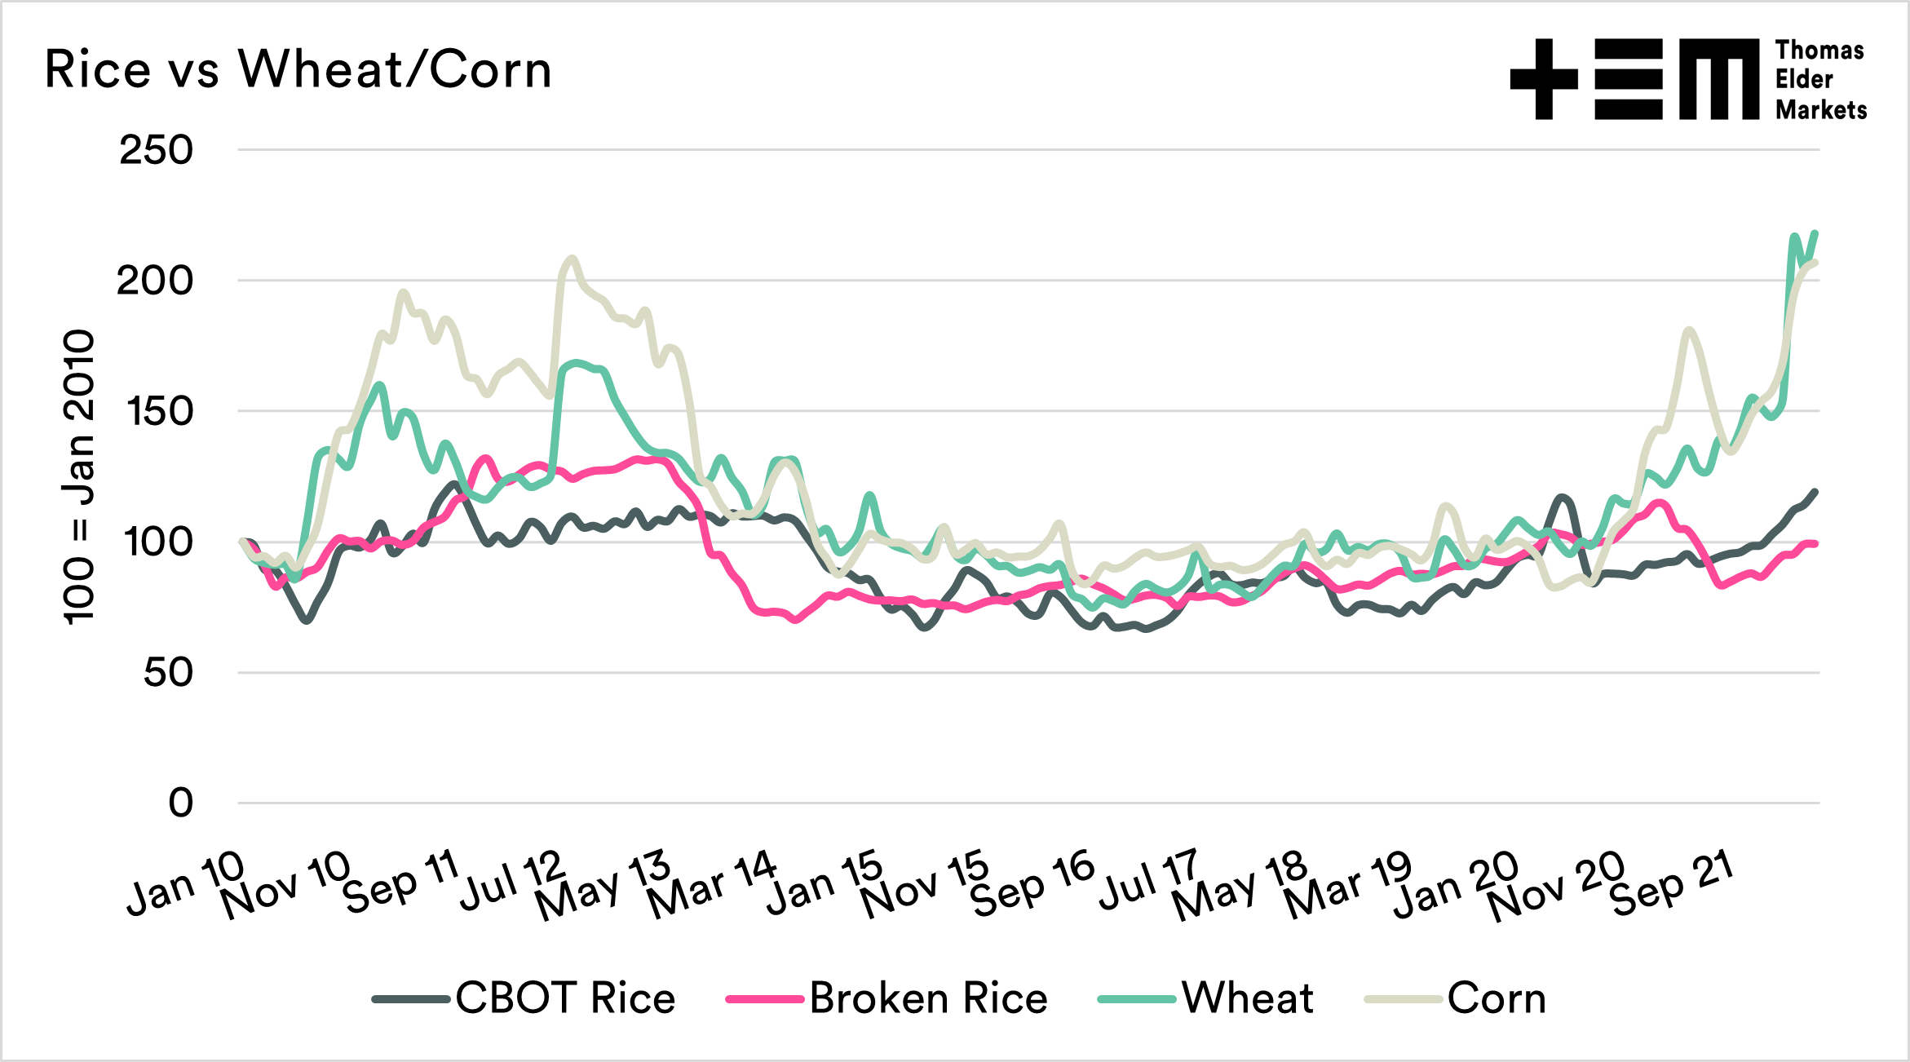Click the green Wheat legend line swatch
This screenshot has width=1910, height=1062.
point(1137,999)
